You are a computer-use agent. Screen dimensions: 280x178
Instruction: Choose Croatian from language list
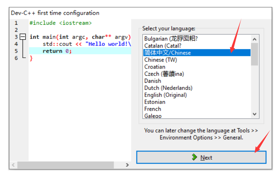[155, 67]
